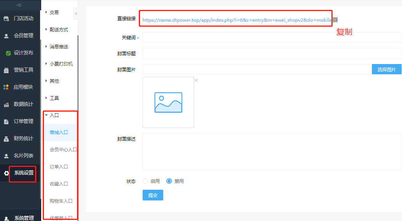Viewport: 402px width, 221px height.
Task: Click the cover image placeholder thumbnail
Action: click(x=168, y=102)
